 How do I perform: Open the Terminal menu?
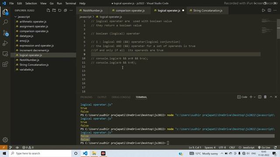[x=70, y=3]
